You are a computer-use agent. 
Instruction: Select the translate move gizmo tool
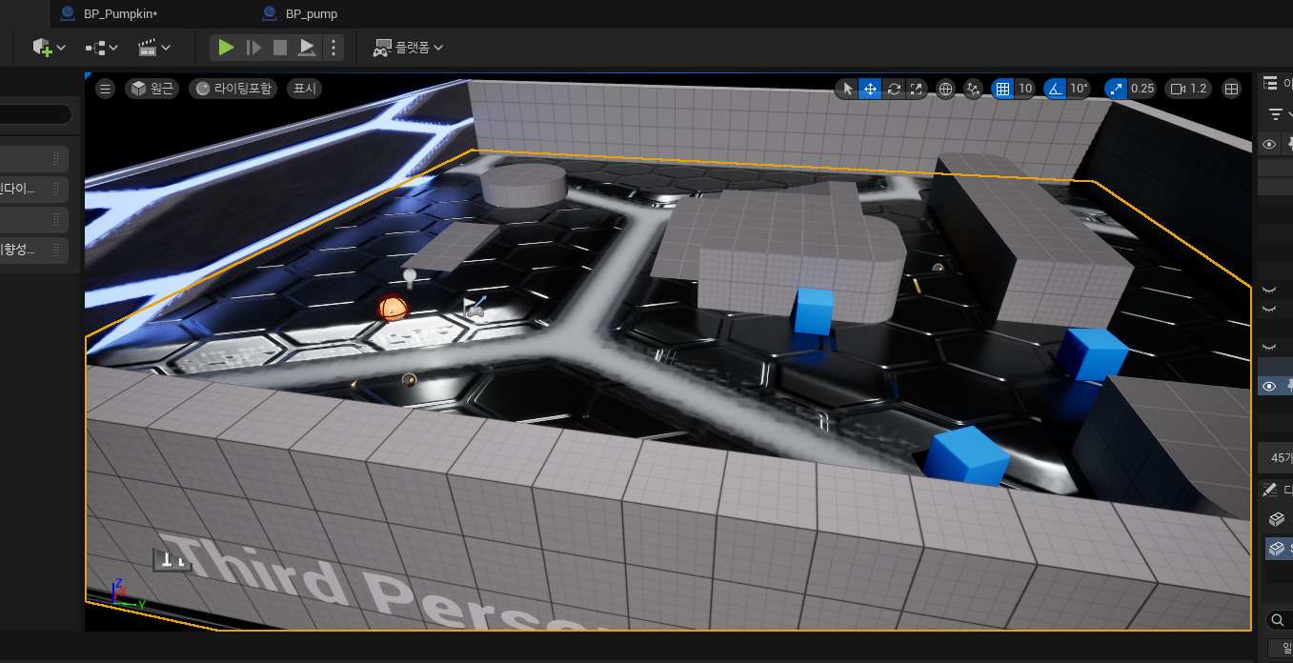(x=870, y=89)
